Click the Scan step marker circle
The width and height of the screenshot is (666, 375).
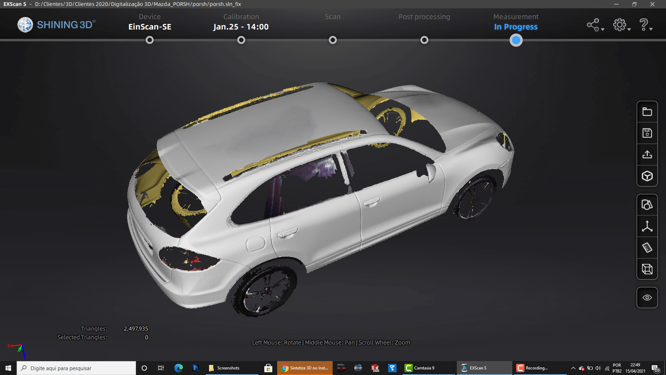click(x=333, y=40)
